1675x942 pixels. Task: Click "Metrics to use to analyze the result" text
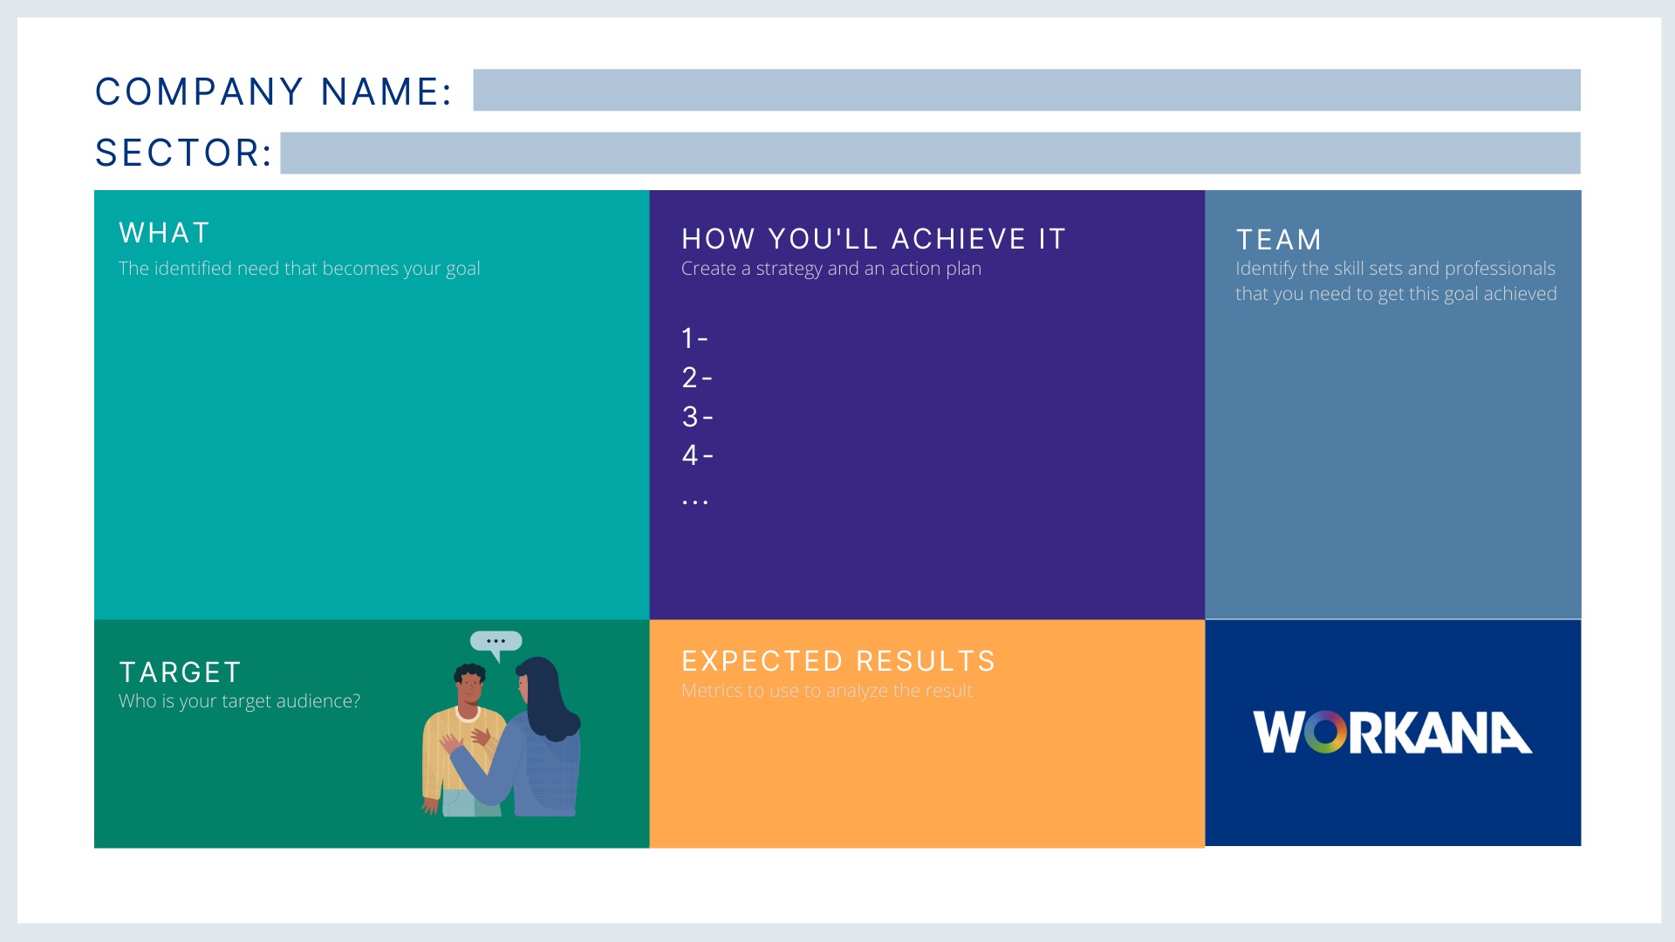pos(826,691)
